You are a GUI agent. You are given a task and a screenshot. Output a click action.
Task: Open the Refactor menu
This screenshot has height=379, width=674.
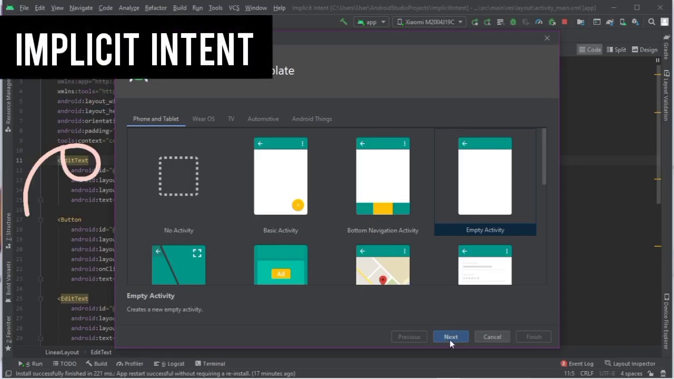pyautogui.click(x=155, y=8)
